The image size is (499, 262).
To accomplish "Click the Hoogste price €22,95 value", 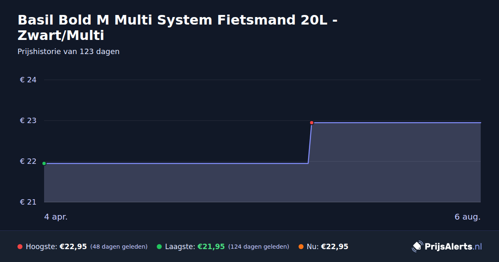I will [73, 247].
